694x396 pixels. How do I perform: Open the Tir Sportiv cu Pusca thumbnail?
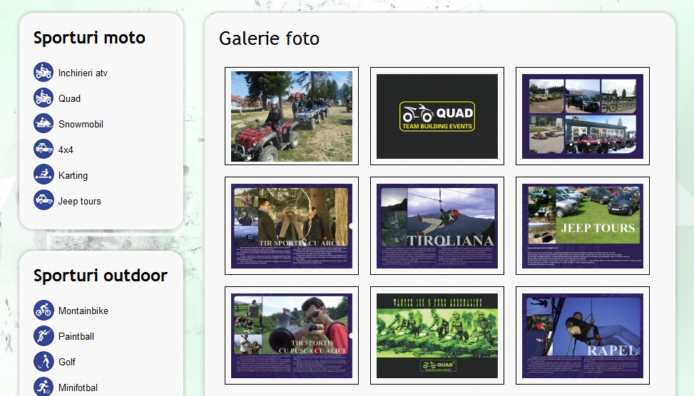(x=292, y=335)
